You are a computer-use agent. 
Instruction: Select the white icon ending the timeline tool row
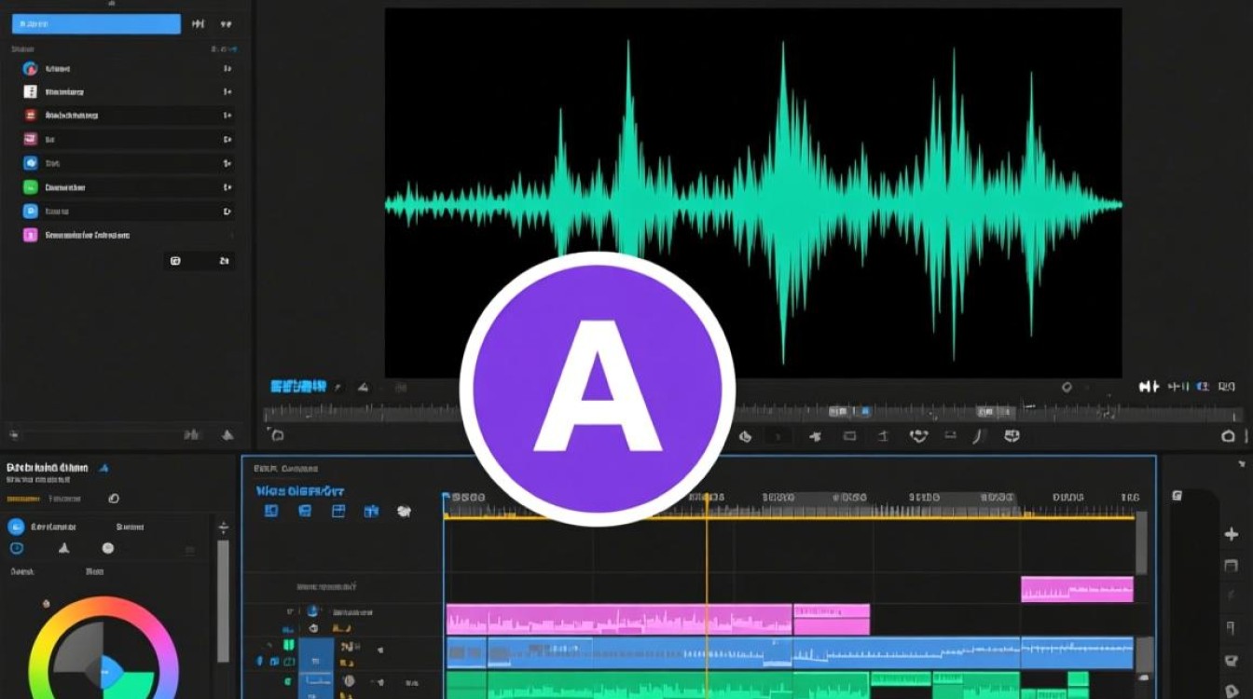pyautogui.click(x=405, y=511)
